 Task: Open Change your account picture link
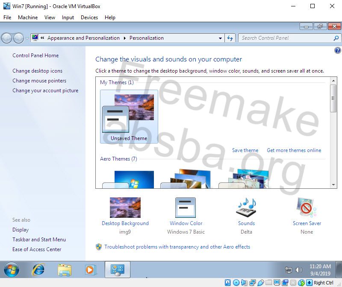(45, 91)
